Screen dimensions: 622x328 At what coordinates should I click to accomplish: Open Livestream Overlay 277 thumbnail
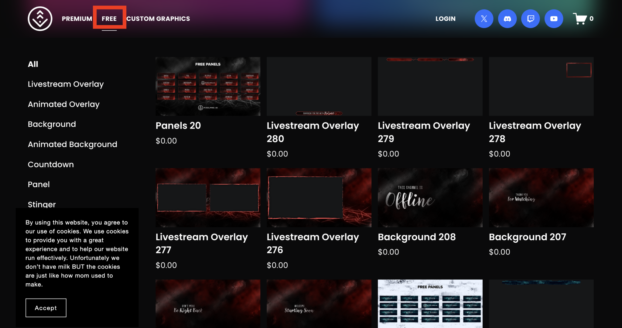pyautogui.click(x=208, y=197)
